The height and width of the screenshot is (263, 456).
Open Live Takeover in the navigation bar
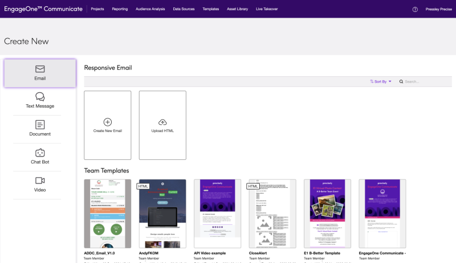point(267,9)
